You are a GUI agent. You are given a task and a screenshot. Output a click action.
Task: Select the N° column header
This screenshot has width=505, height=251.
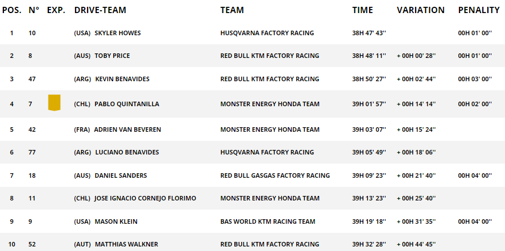[34, 10]
